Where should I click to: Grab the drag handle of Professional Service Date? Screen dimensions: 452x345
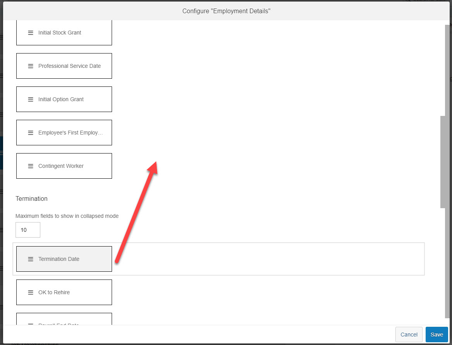(x=31, y=66)
